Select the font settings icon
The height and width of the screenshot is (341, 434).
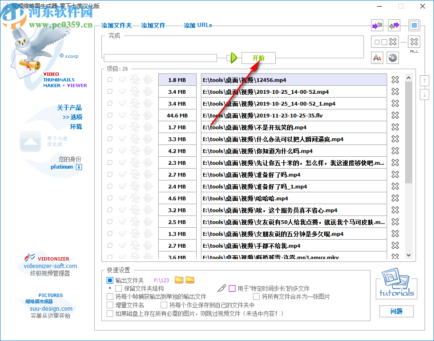377,57
